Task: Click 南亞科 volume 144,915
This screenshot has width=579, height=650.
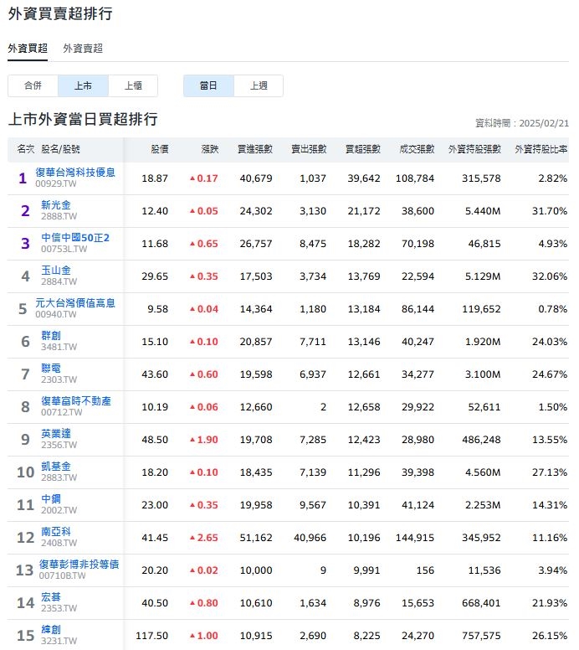Action: pos(415,538)
